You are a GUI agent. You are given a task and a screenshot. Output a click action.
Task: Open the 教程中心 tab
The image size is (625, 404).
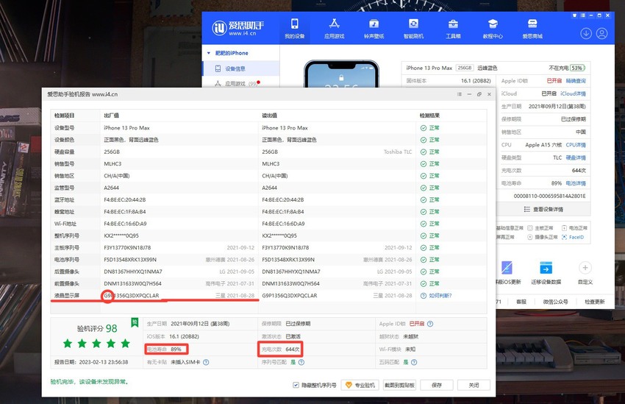[493, 29]
